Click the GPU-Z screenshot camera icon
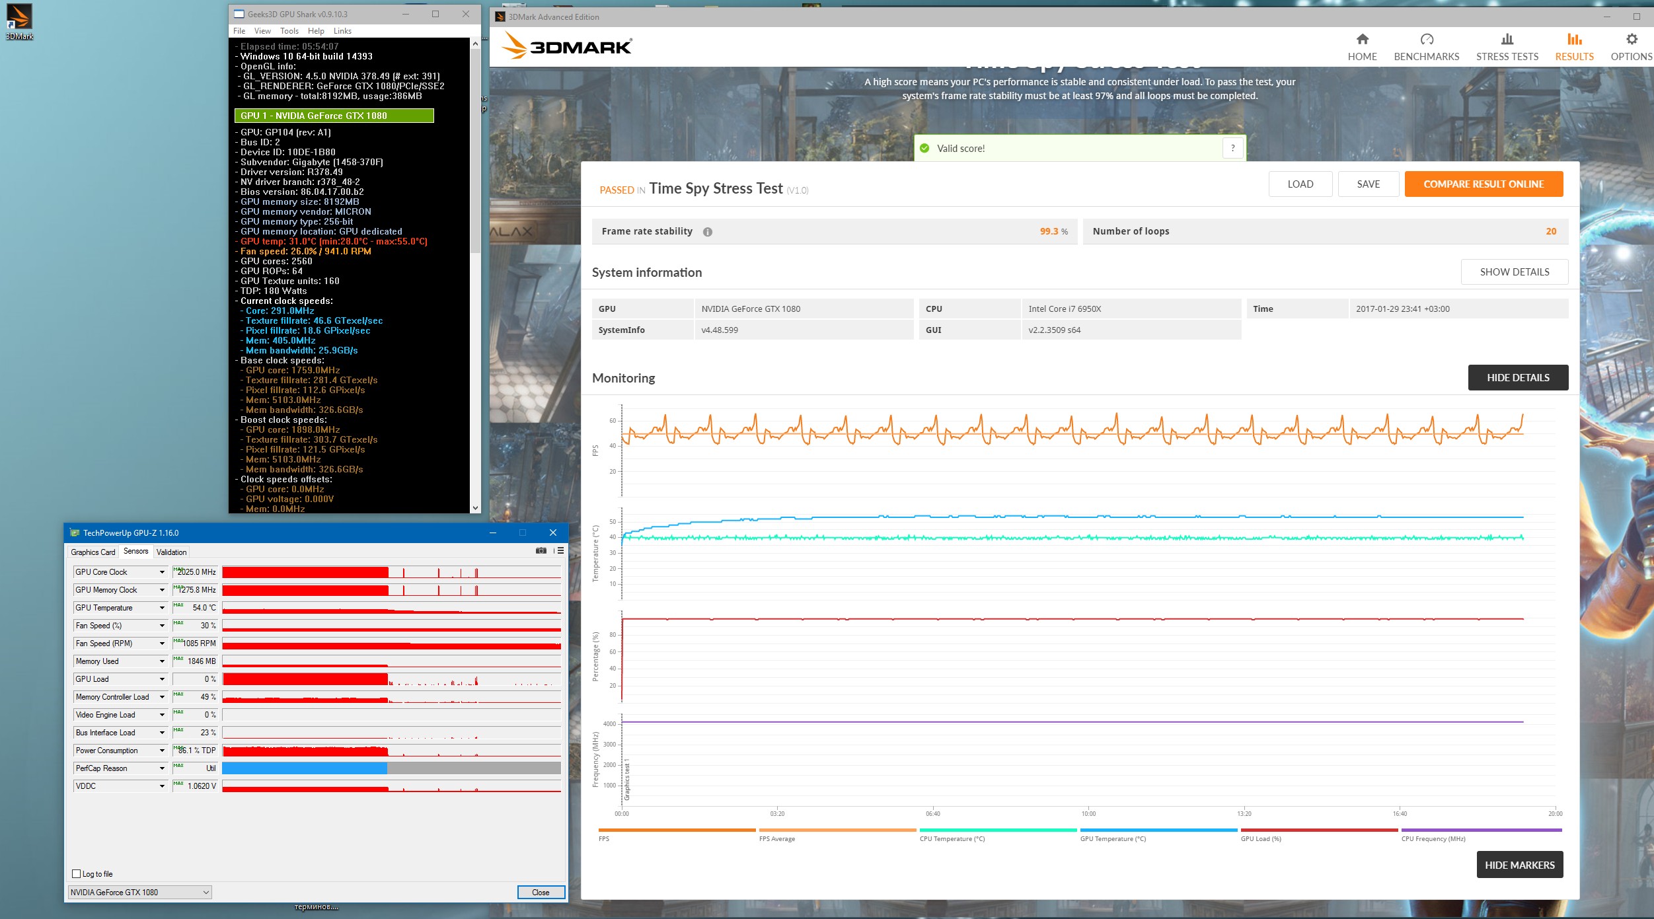This screenshot has height=919, width=1654. pos(541,550)
